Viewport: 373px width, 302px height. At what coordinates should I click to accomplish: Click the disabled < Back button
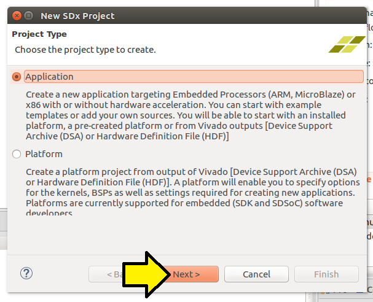tap(106, 274)
